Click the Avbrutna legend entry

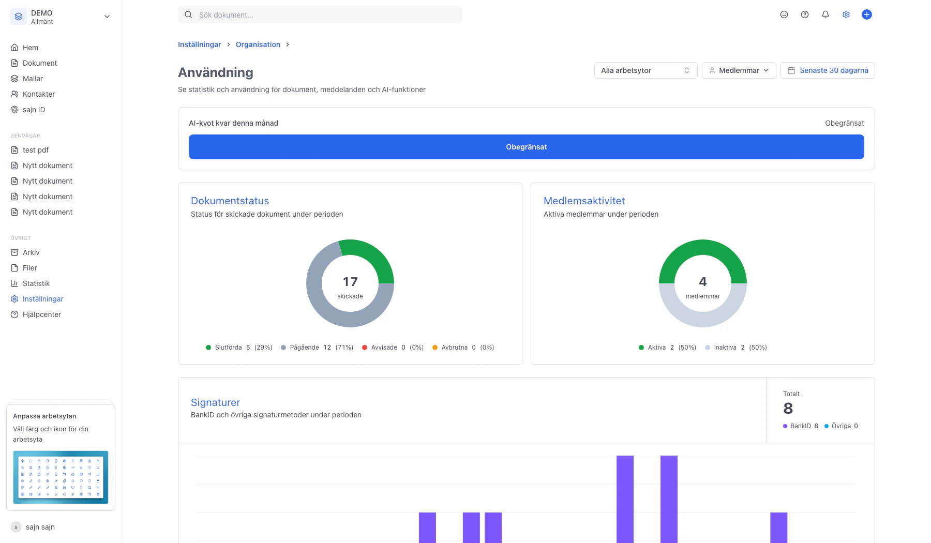pos(463,348)
